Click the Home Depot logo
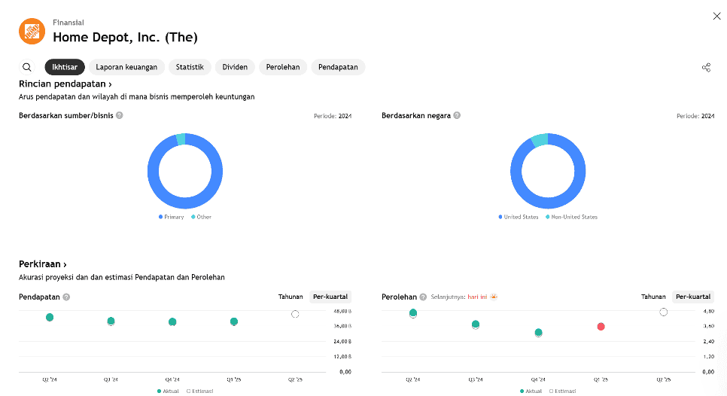 pyautogui.click(x=32, y=31)
